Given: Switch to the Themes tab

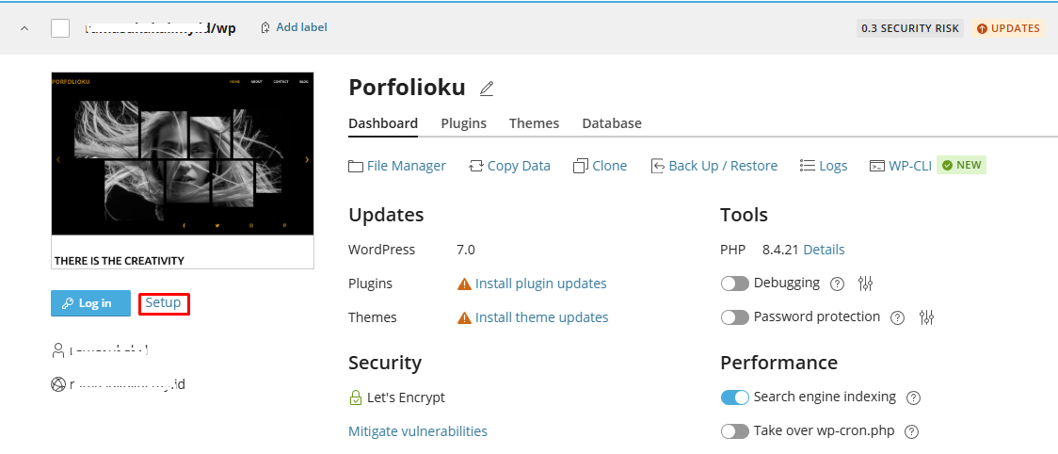Looking at the screenshot, I should (535, 123).
